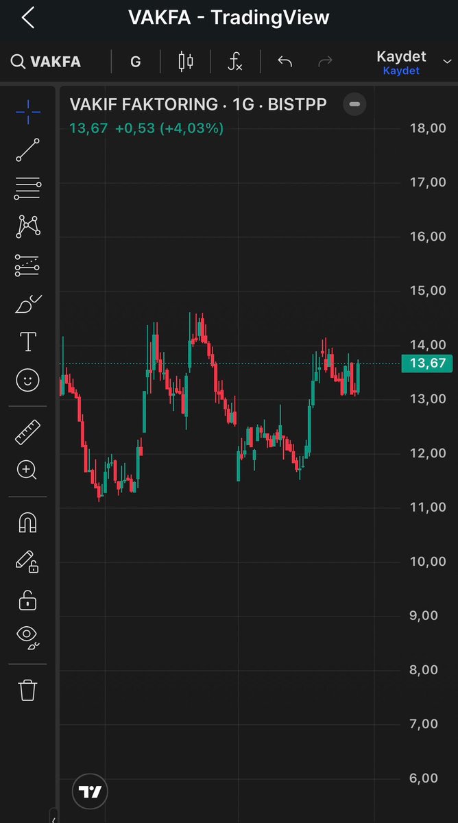Click the +0,53 (+4,03%) change value
The image size is (458, 823).
pos(169,128)
